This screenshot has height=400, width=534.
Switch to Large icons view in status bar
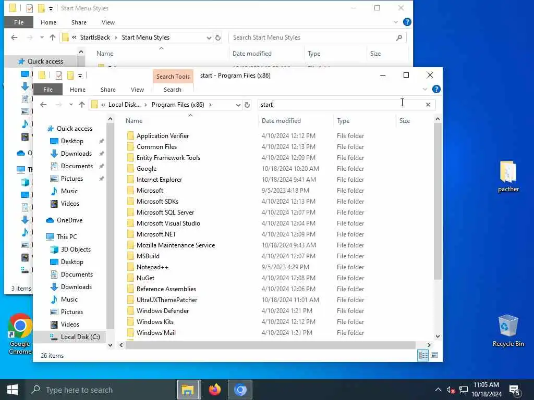pos(434,355)
